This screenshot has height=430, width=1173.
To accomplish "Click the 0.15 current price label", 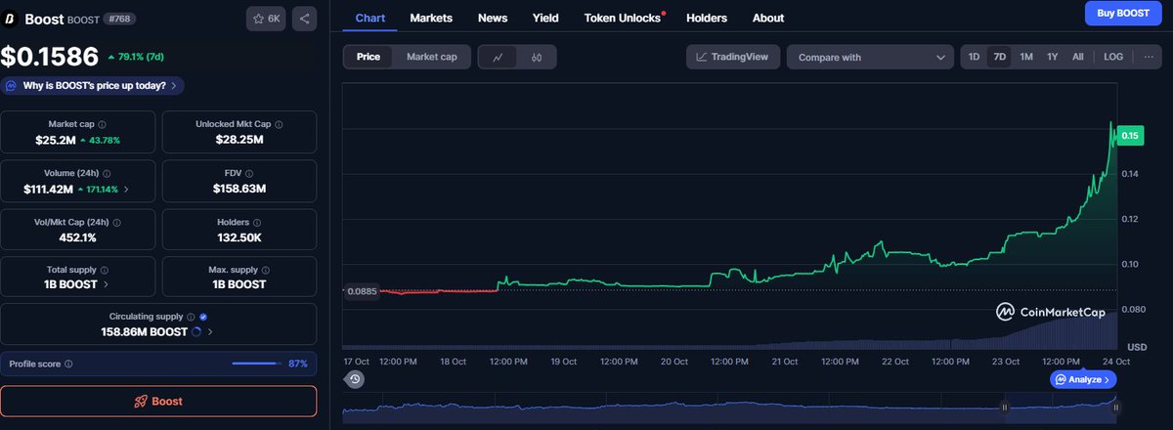I will [x=1131, y=135].
